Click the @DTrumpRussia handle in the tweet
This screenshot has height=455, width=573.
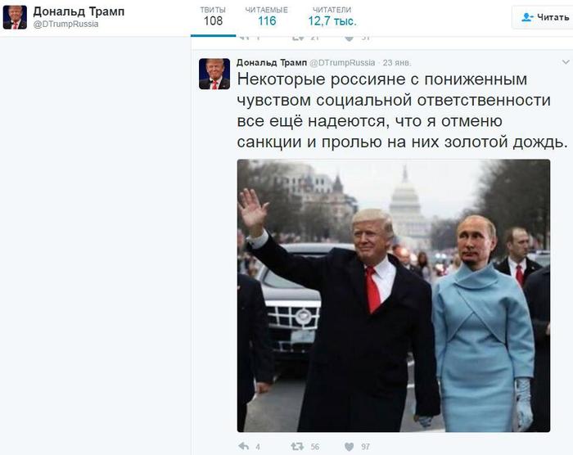(342, 63)
